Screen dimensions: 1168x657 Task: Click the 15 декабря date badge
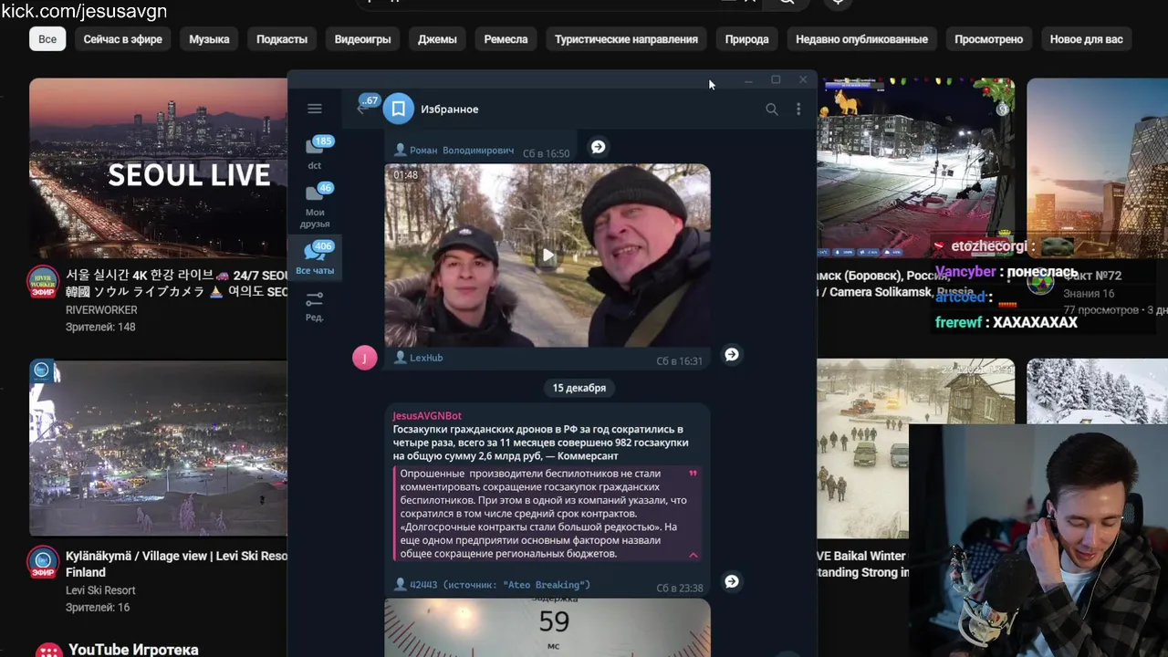[579, 388]
